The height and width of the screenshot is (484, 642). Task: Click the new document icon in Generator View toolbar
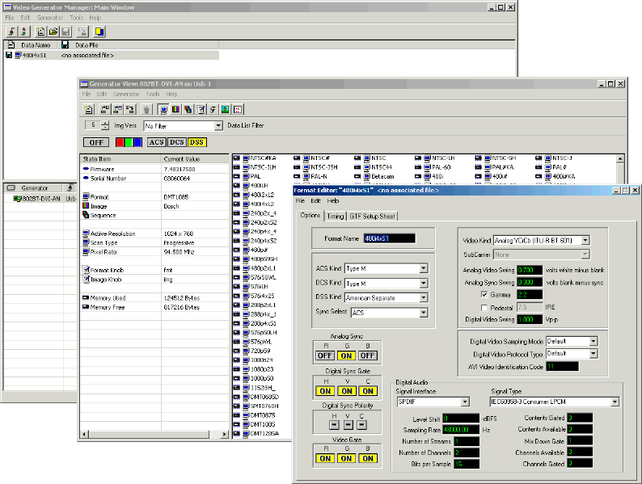[x=88, y=109]
